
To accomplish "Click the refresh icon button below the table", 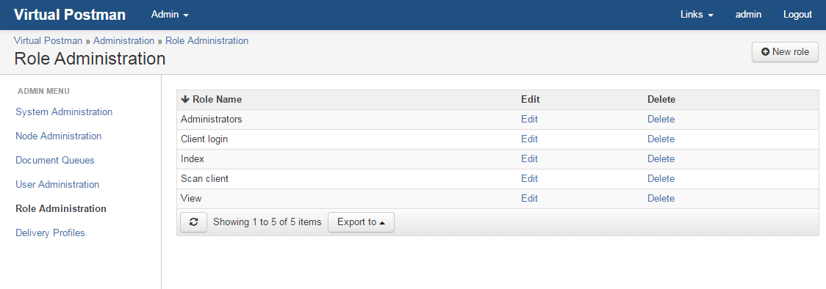I will pos(193,222).
